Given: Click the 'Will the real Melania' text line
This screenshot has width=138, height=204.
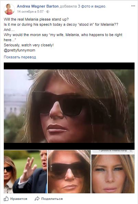Looking at the screenshot, I should 36,19.
